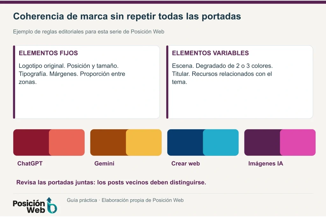Click the ChatGPT label
Screen dimensions: 326x217
point(30,164)
